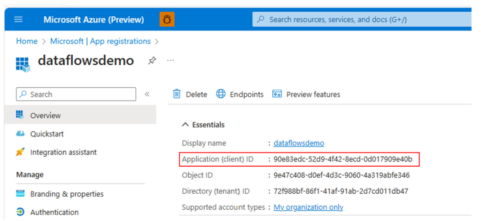Click the Object ID value 9e47c408

click(x=341, y=175)
